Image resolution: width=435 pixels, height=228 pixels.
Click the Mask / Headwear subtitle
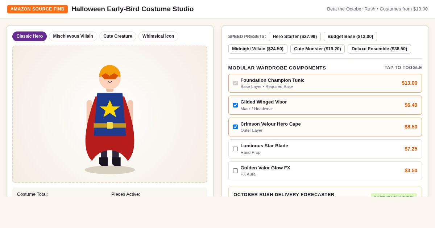257,109
